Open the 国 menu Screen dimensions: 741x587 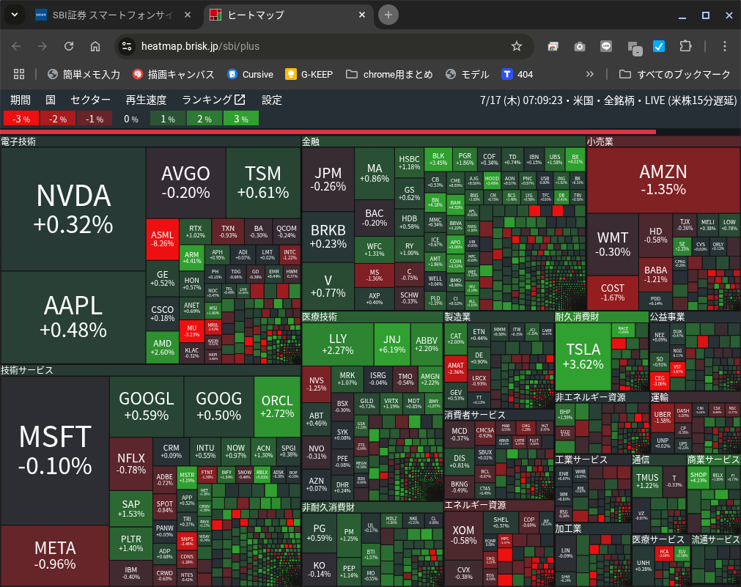(51, 100)
